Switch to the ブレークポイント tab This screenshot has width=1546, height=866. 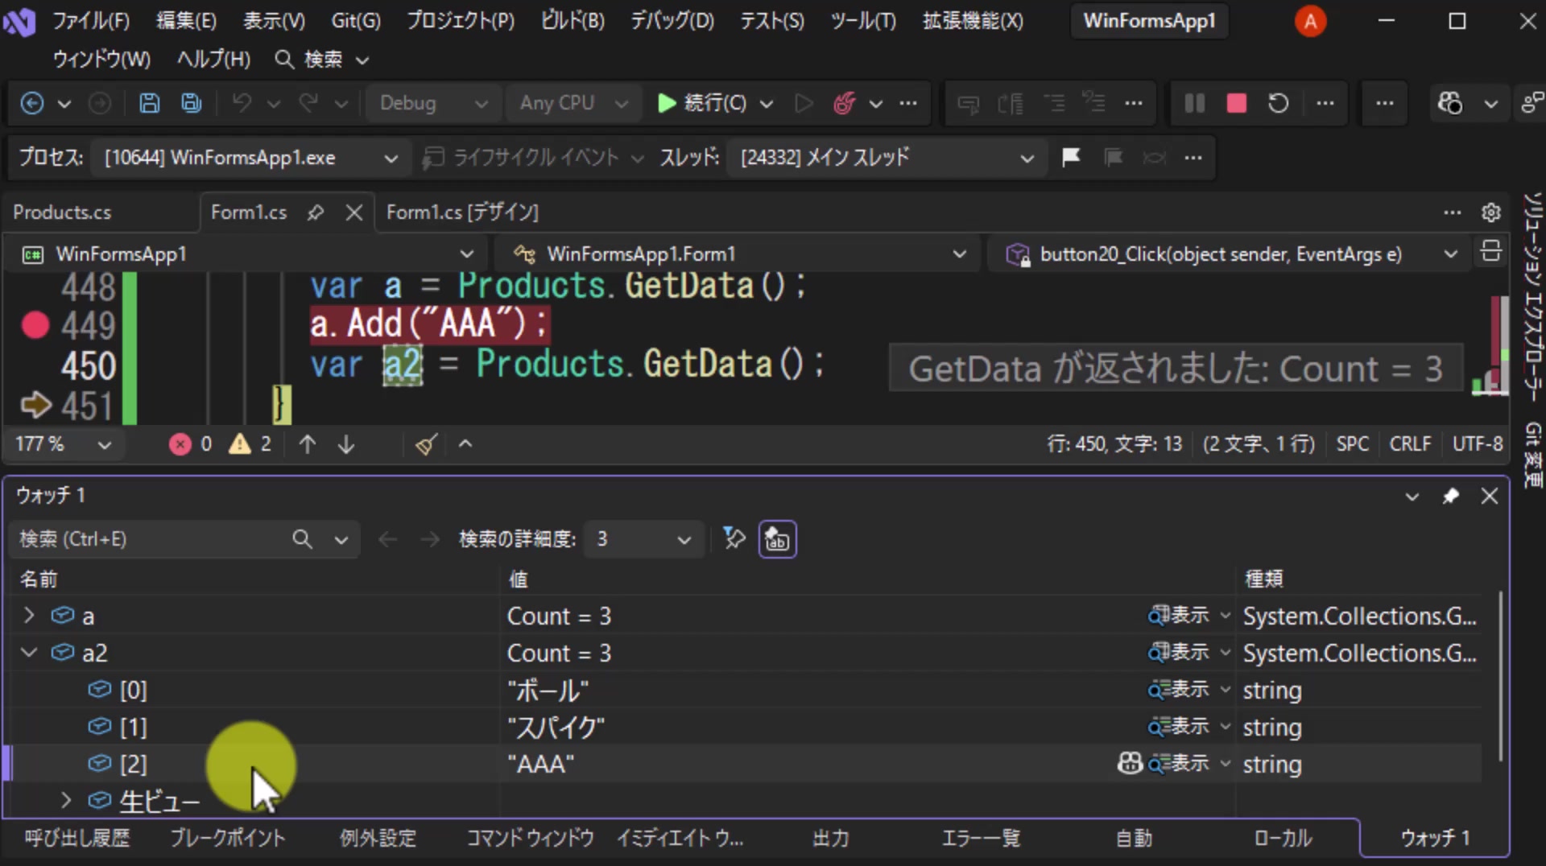coord(227,838)
